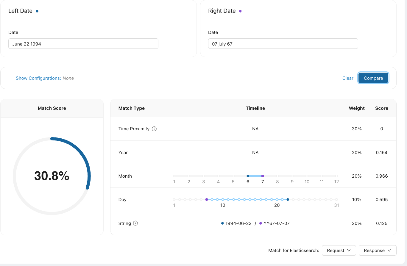Click the Month row label

click(x=125, y=176)
